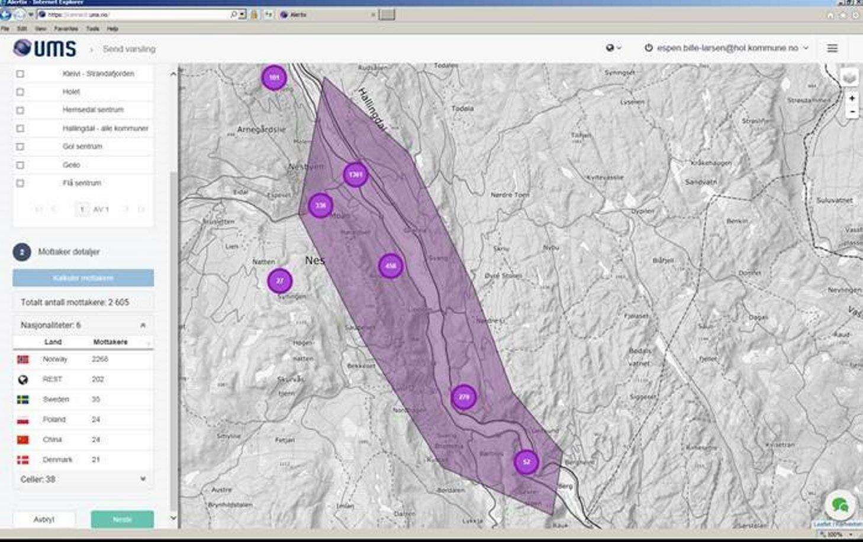Tick the Hemsedal sentrum checkbox

tap(20, 110)
